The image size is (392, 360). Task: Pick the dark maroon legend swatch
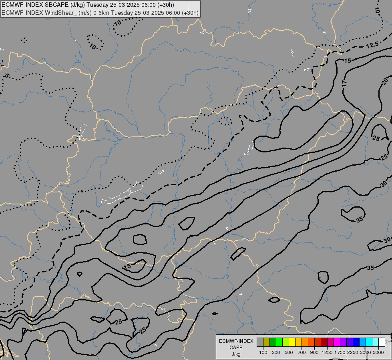(x=324, y=342)
